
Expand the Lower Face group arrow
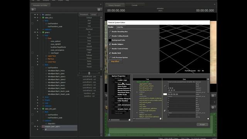[38, 62]
